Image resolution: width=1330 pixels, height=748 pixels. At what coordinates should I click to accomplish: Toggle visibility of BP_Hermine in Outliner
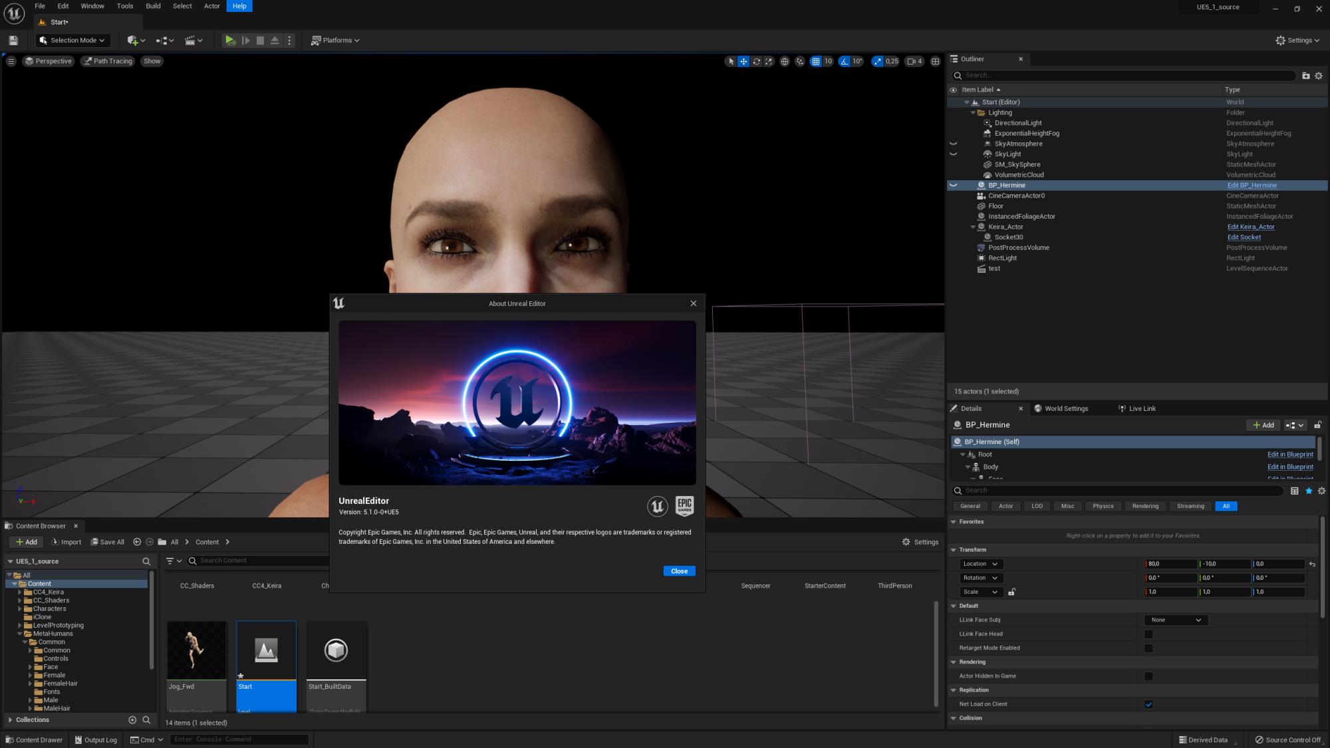[953, 186]
